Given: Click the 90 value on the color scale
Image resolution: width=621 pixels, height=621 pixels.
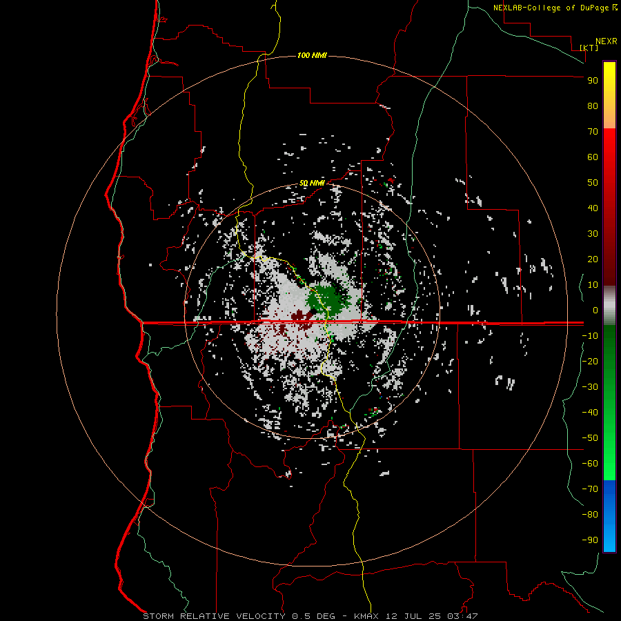Looking at the screenshot, I should [593, 81].
